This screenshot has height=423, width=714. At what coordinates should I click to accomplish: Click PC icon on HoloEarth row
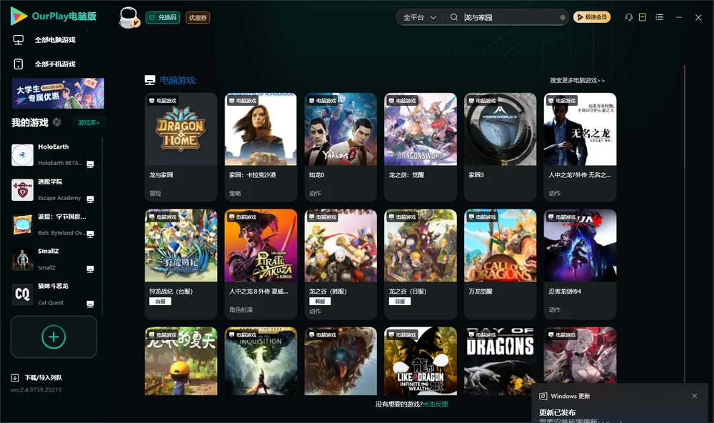click(90, 164)
